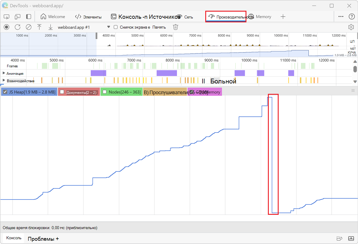Maximize the DevTools window
Image resolution: width=358 pixels, height=244 pixels.
pos(332,6)
